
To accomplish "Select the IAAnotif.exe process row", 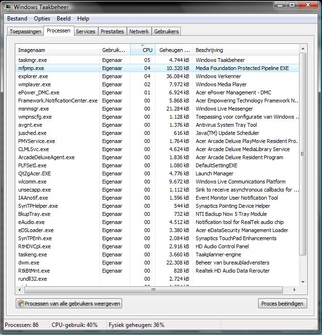I will click(157, 198).
